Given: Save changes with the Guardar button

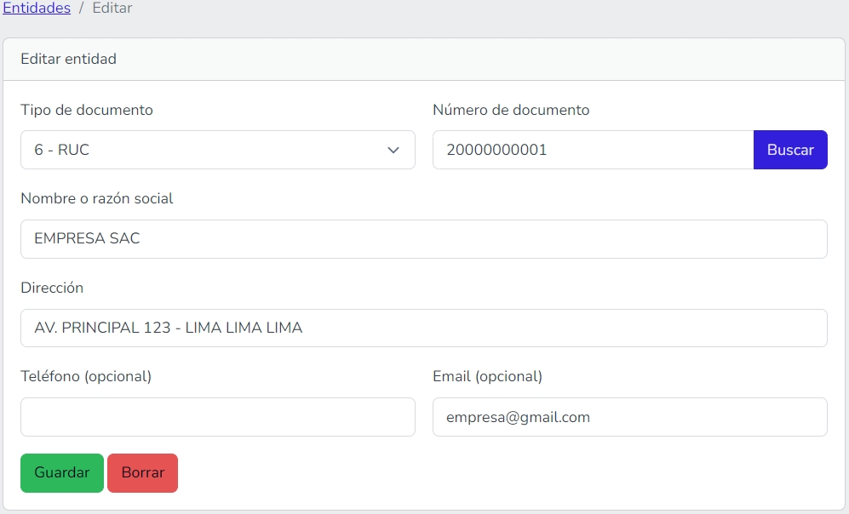Looking at the screenshot, I should (62, 473).
